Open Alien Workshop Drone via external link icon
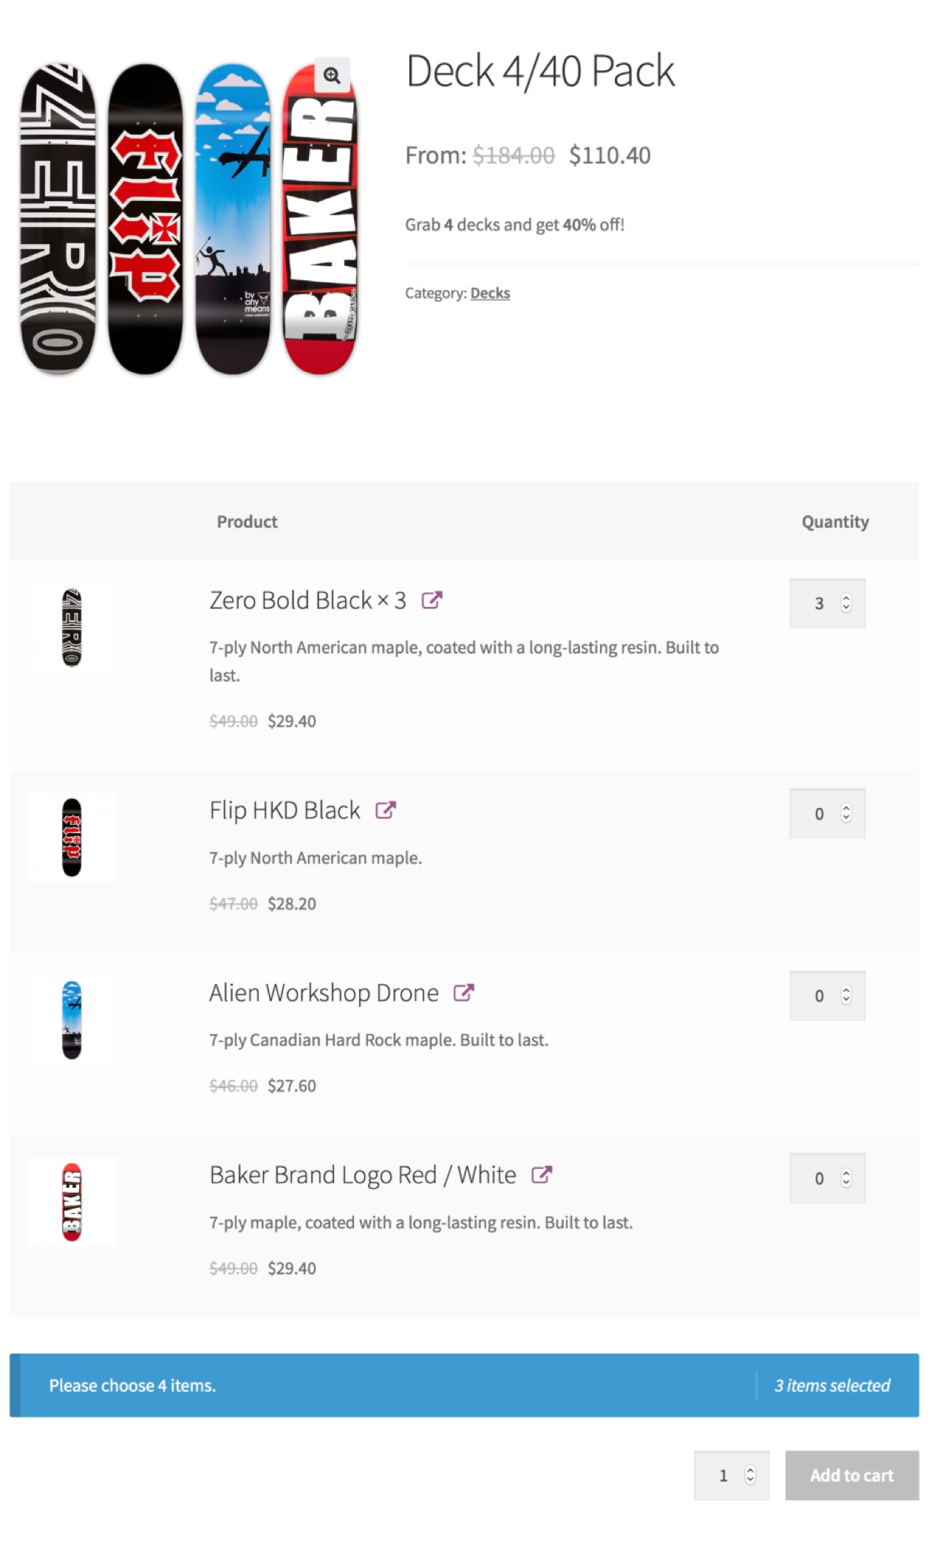The width and height of the screenshot is (940, 1545). click(464, 993)
